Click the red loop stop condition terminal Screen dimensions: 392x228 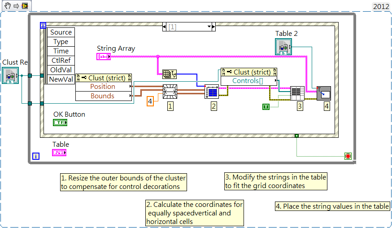[348, 156]
